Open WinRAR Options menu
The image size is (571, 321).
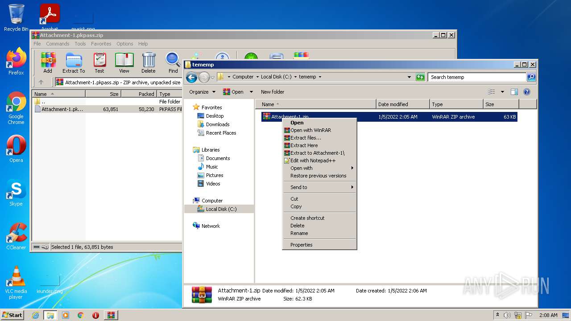[x=124, y=44]
